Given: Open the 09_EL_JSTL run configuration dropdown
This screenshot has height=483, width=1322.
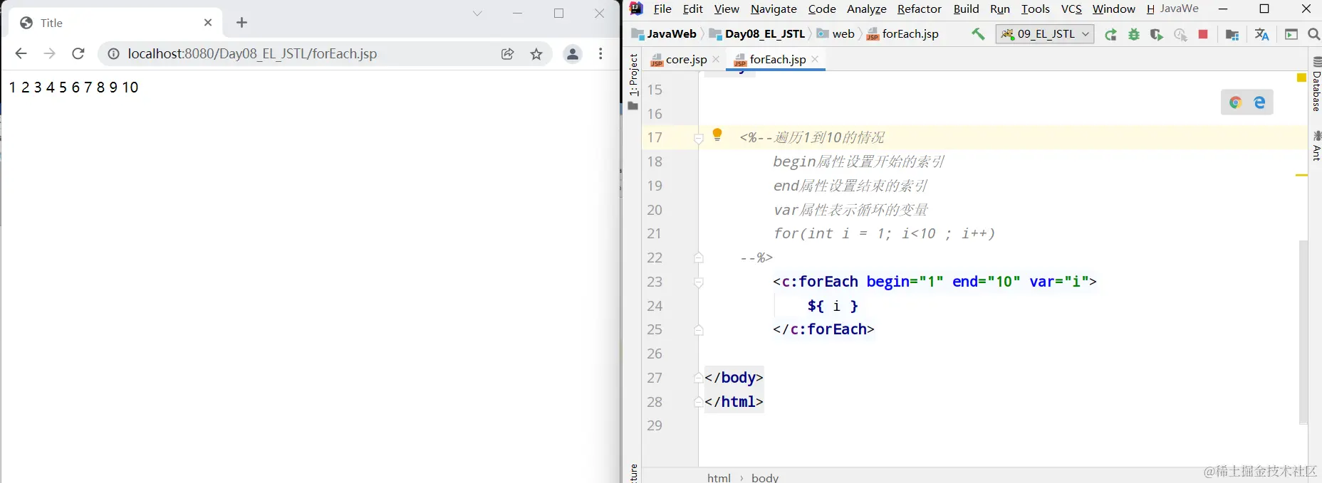Looking at the screenshot, I should click(1045, 34).
